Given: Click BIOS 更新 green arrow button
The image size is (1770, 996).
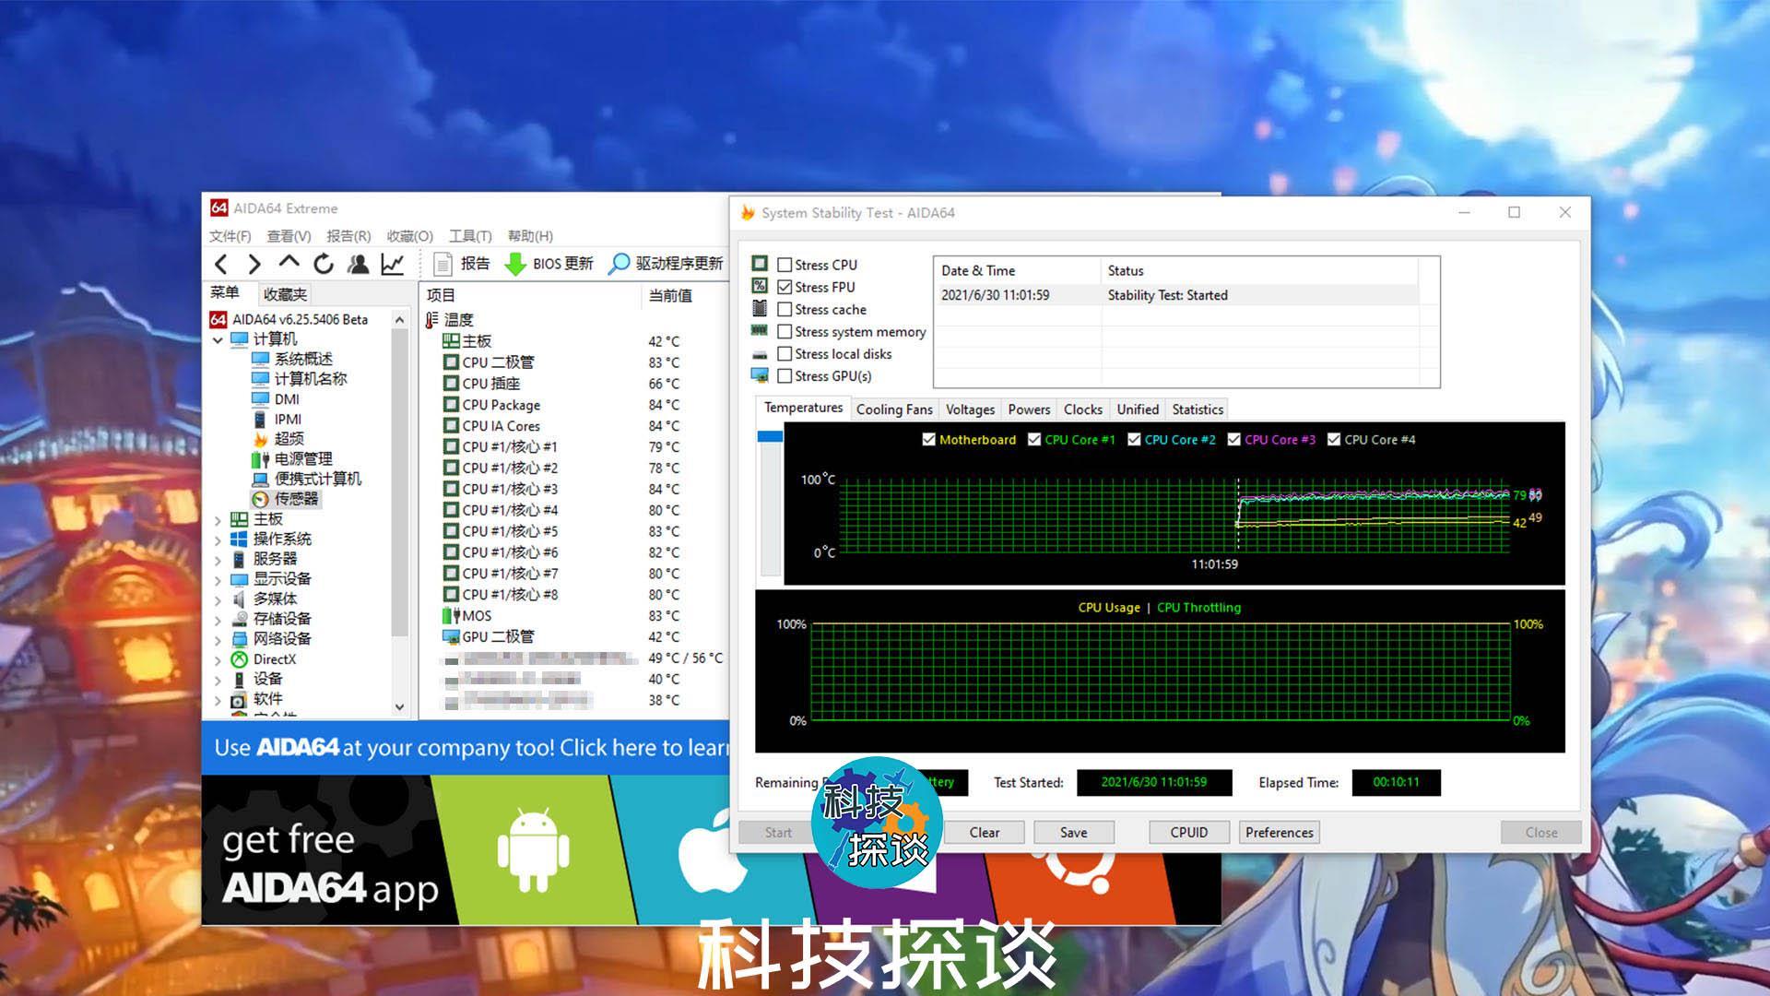Looking at the screenshot, I should [x=549, y=264].
